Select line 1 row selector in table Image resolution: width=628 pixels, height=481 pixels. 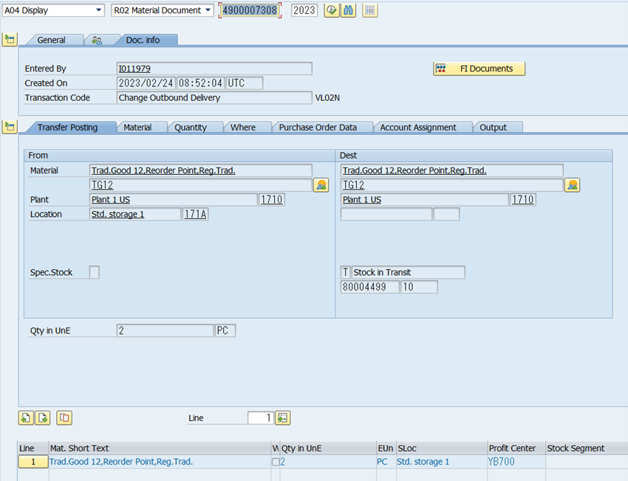[33, 463]
